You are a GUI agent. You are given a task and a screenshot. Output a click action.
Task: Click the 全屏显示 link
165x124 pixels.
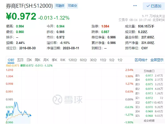[x=157, y=60]
